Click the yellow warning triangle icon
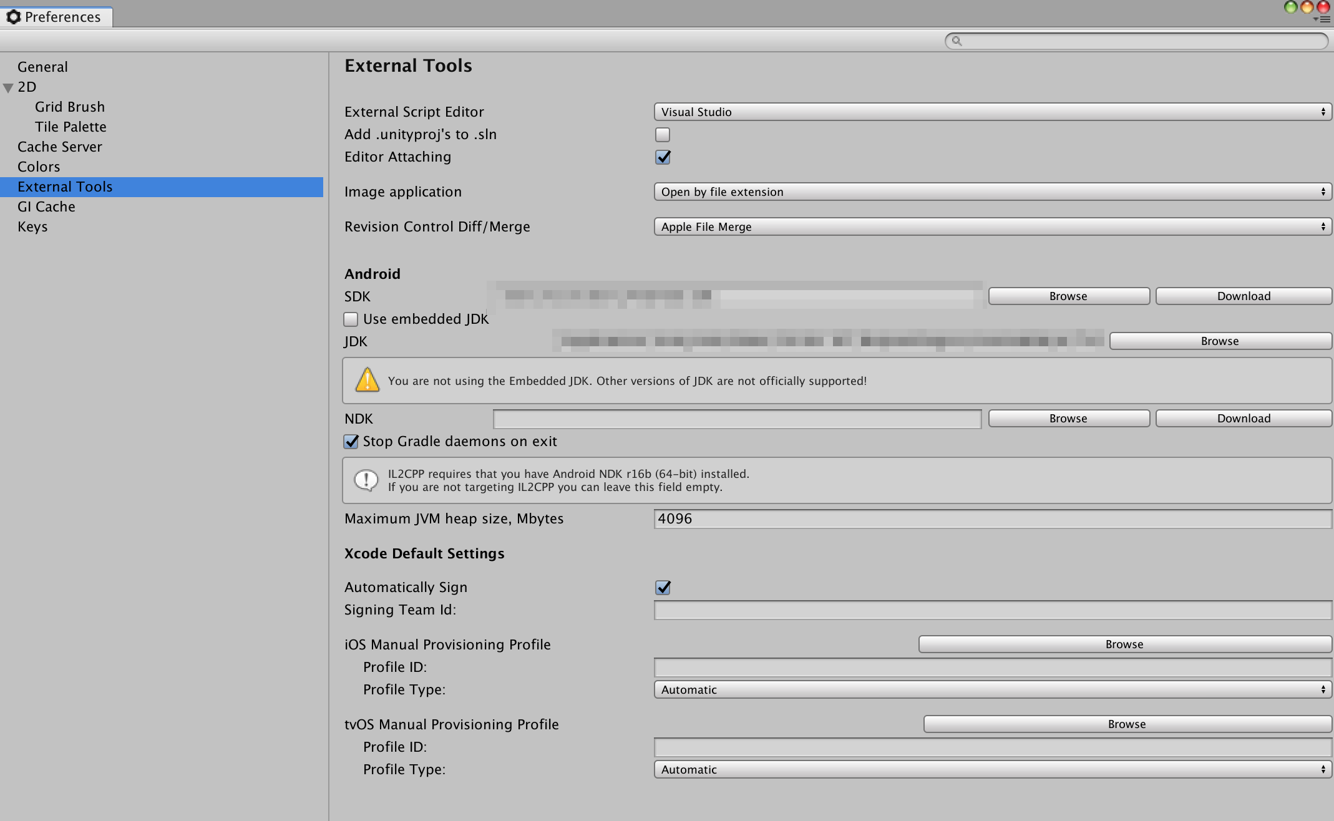 pyautogui.click(x=367, y=380)
